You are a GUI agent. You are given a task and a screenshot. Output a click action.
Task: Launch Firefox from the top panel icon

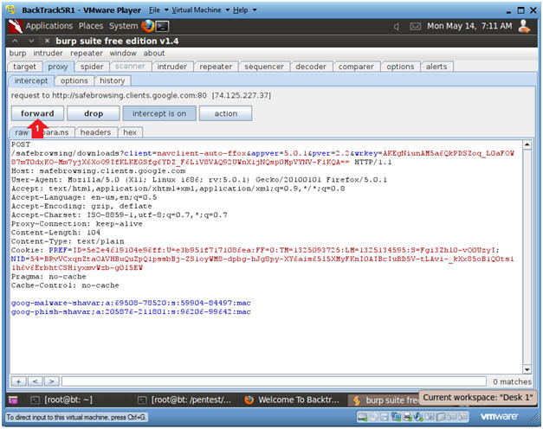[x=148, y=26]
